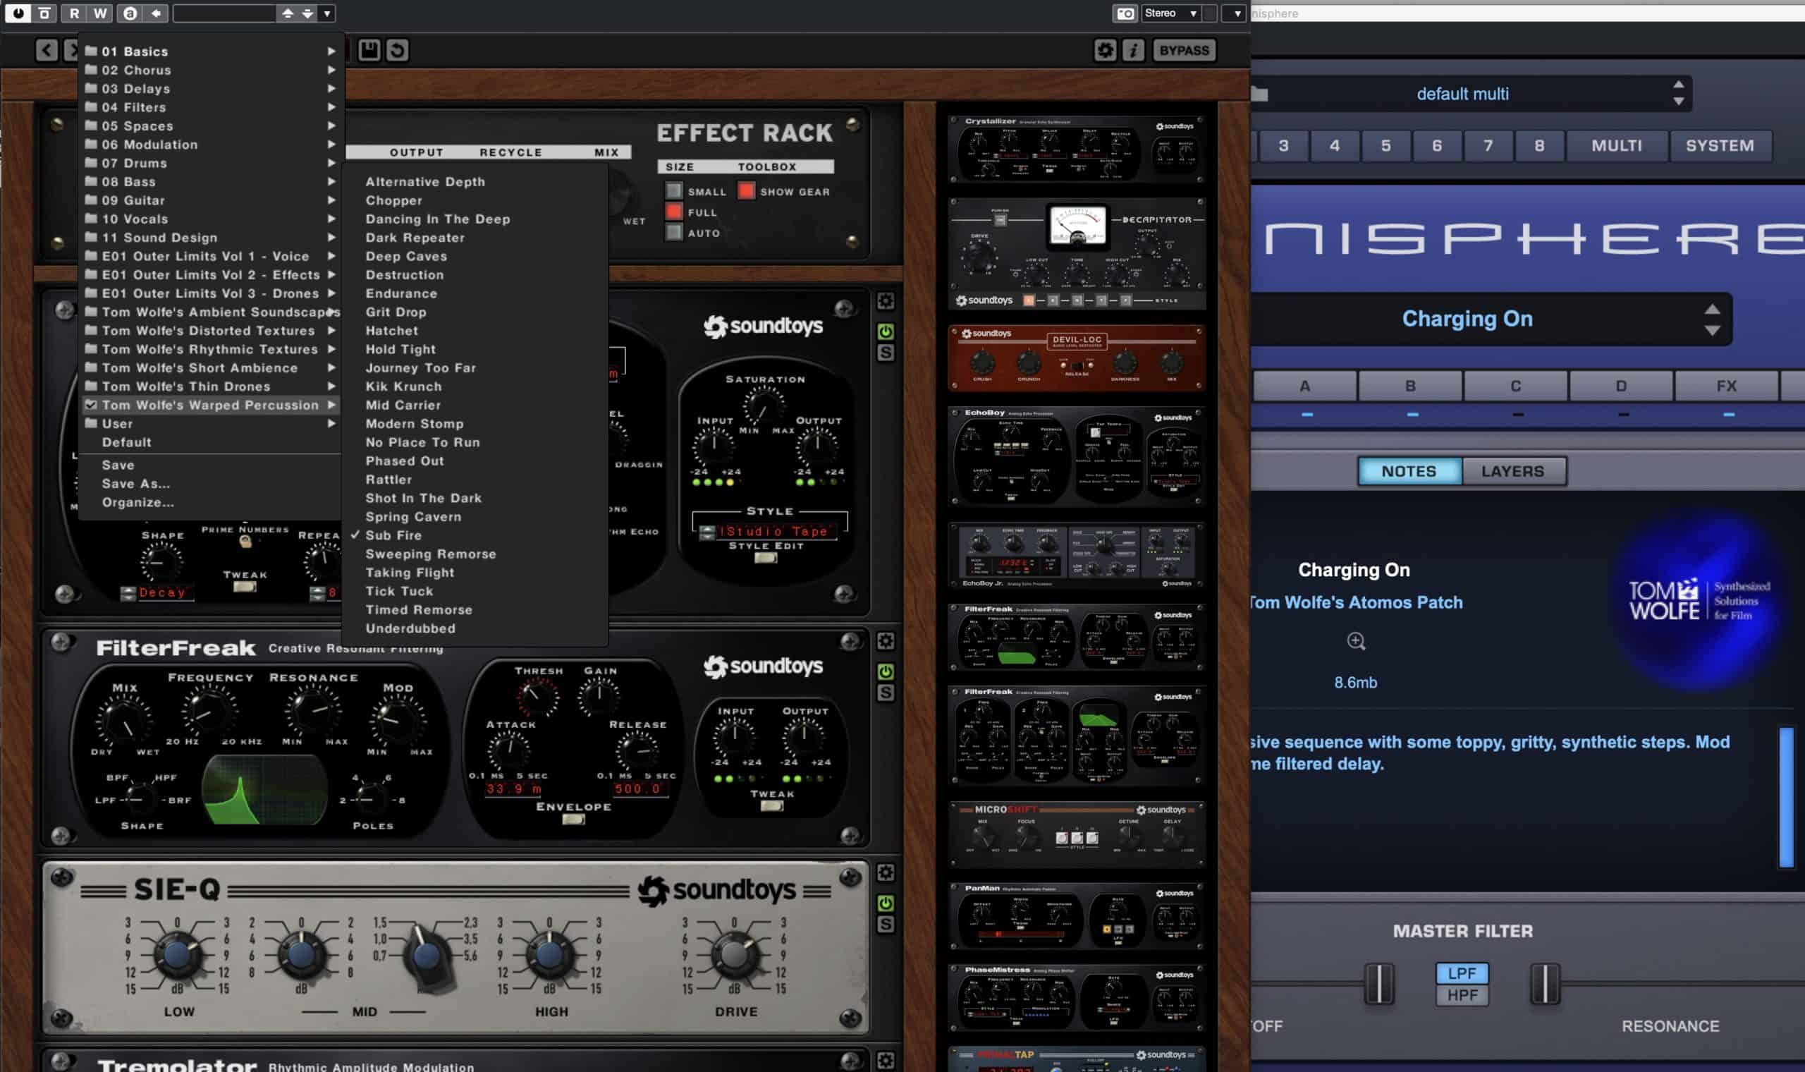This screenshot has height=1072, width=1805.
Task: Switch to LAYERS tab in Omnisphere
Action: (x=1512, y=471)
